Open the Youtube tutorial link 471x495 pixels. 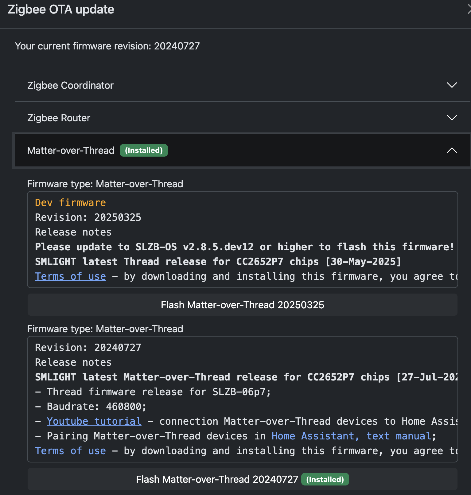tap(94, 421)
